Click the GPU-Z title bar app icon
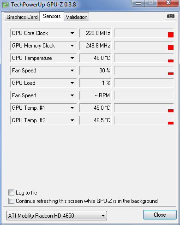 tap(6, 5)
